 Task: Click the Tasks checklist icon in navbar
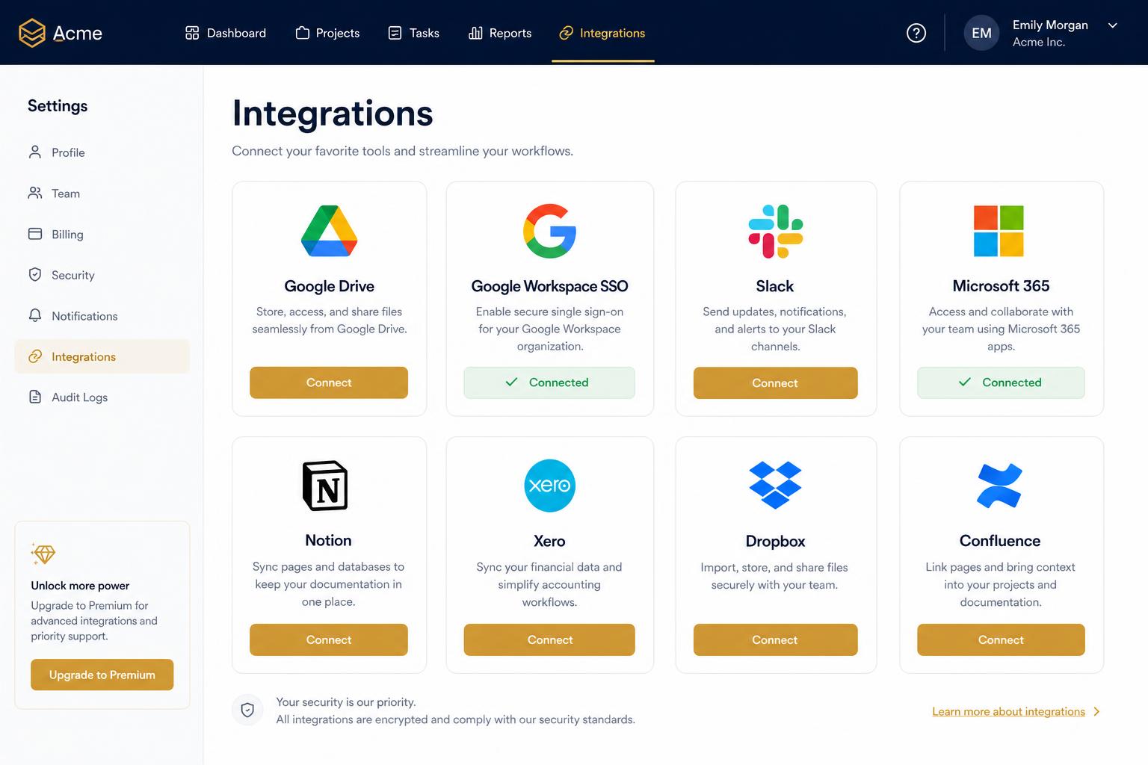395,33
